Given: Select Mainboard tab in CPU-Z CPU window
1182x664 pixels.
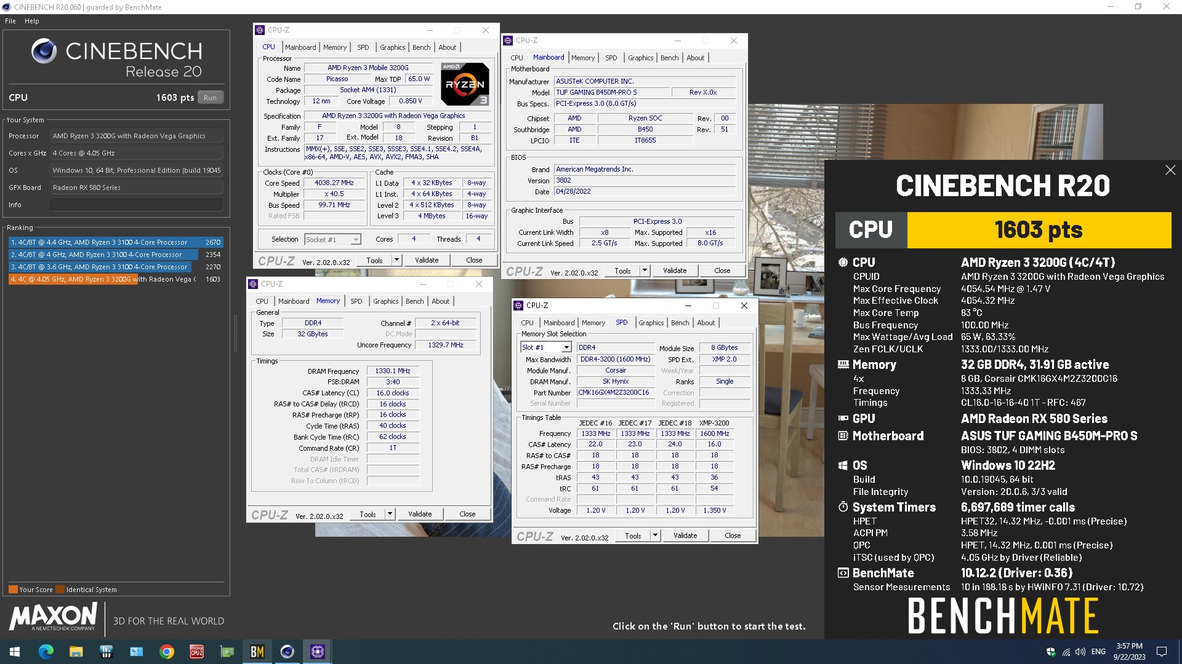Looking at the screenshot, I should click(300, 47).
